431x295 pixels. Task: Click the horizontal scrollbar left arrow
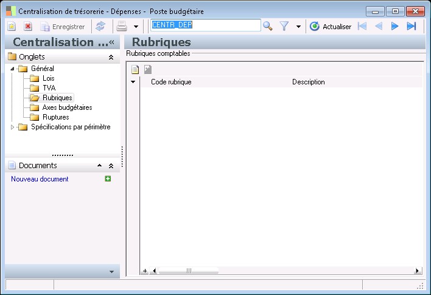point(154,271)
